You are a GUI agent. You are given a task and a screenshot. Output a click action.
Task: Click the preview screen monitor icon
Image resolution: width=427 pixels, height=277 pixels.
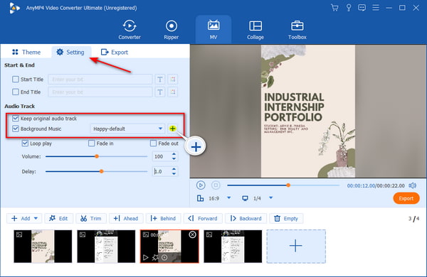click(245, 198)
